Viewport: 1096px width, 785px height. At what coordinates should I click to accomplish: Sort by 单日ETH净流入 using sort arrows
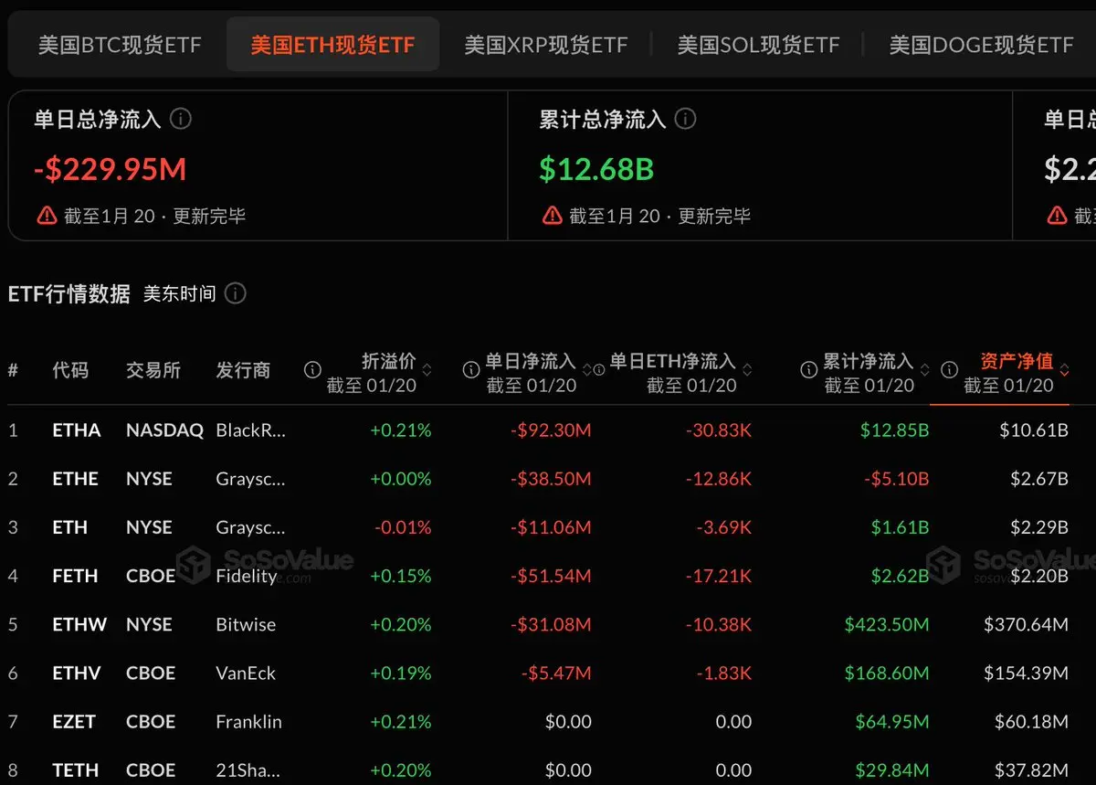pos(746,370)
